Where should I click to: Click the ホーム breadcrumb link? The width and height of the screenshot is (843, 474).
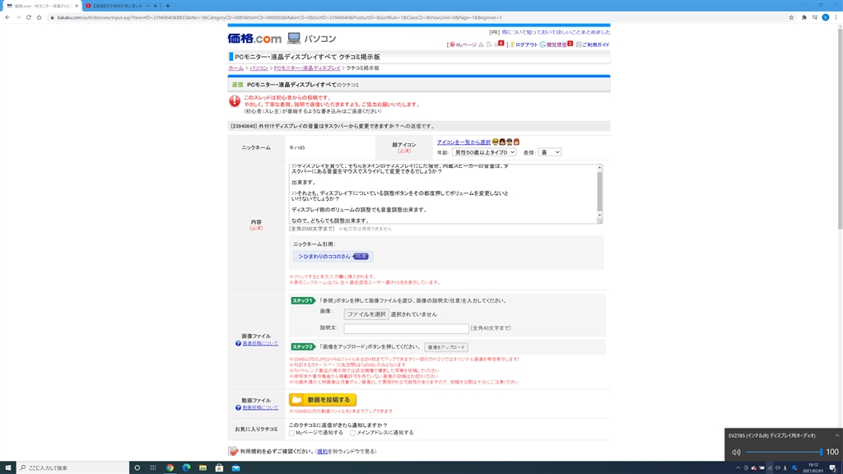235,68
